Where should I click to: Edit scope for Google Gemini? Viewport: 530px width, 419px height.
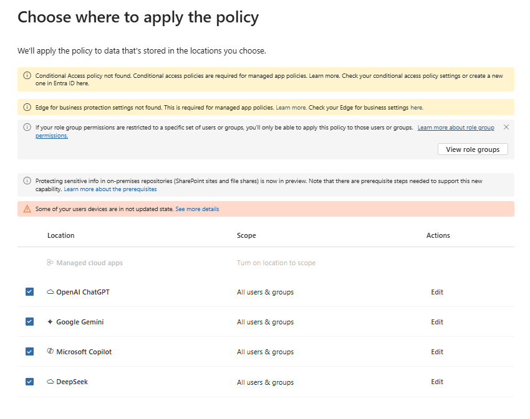point(436,322)
